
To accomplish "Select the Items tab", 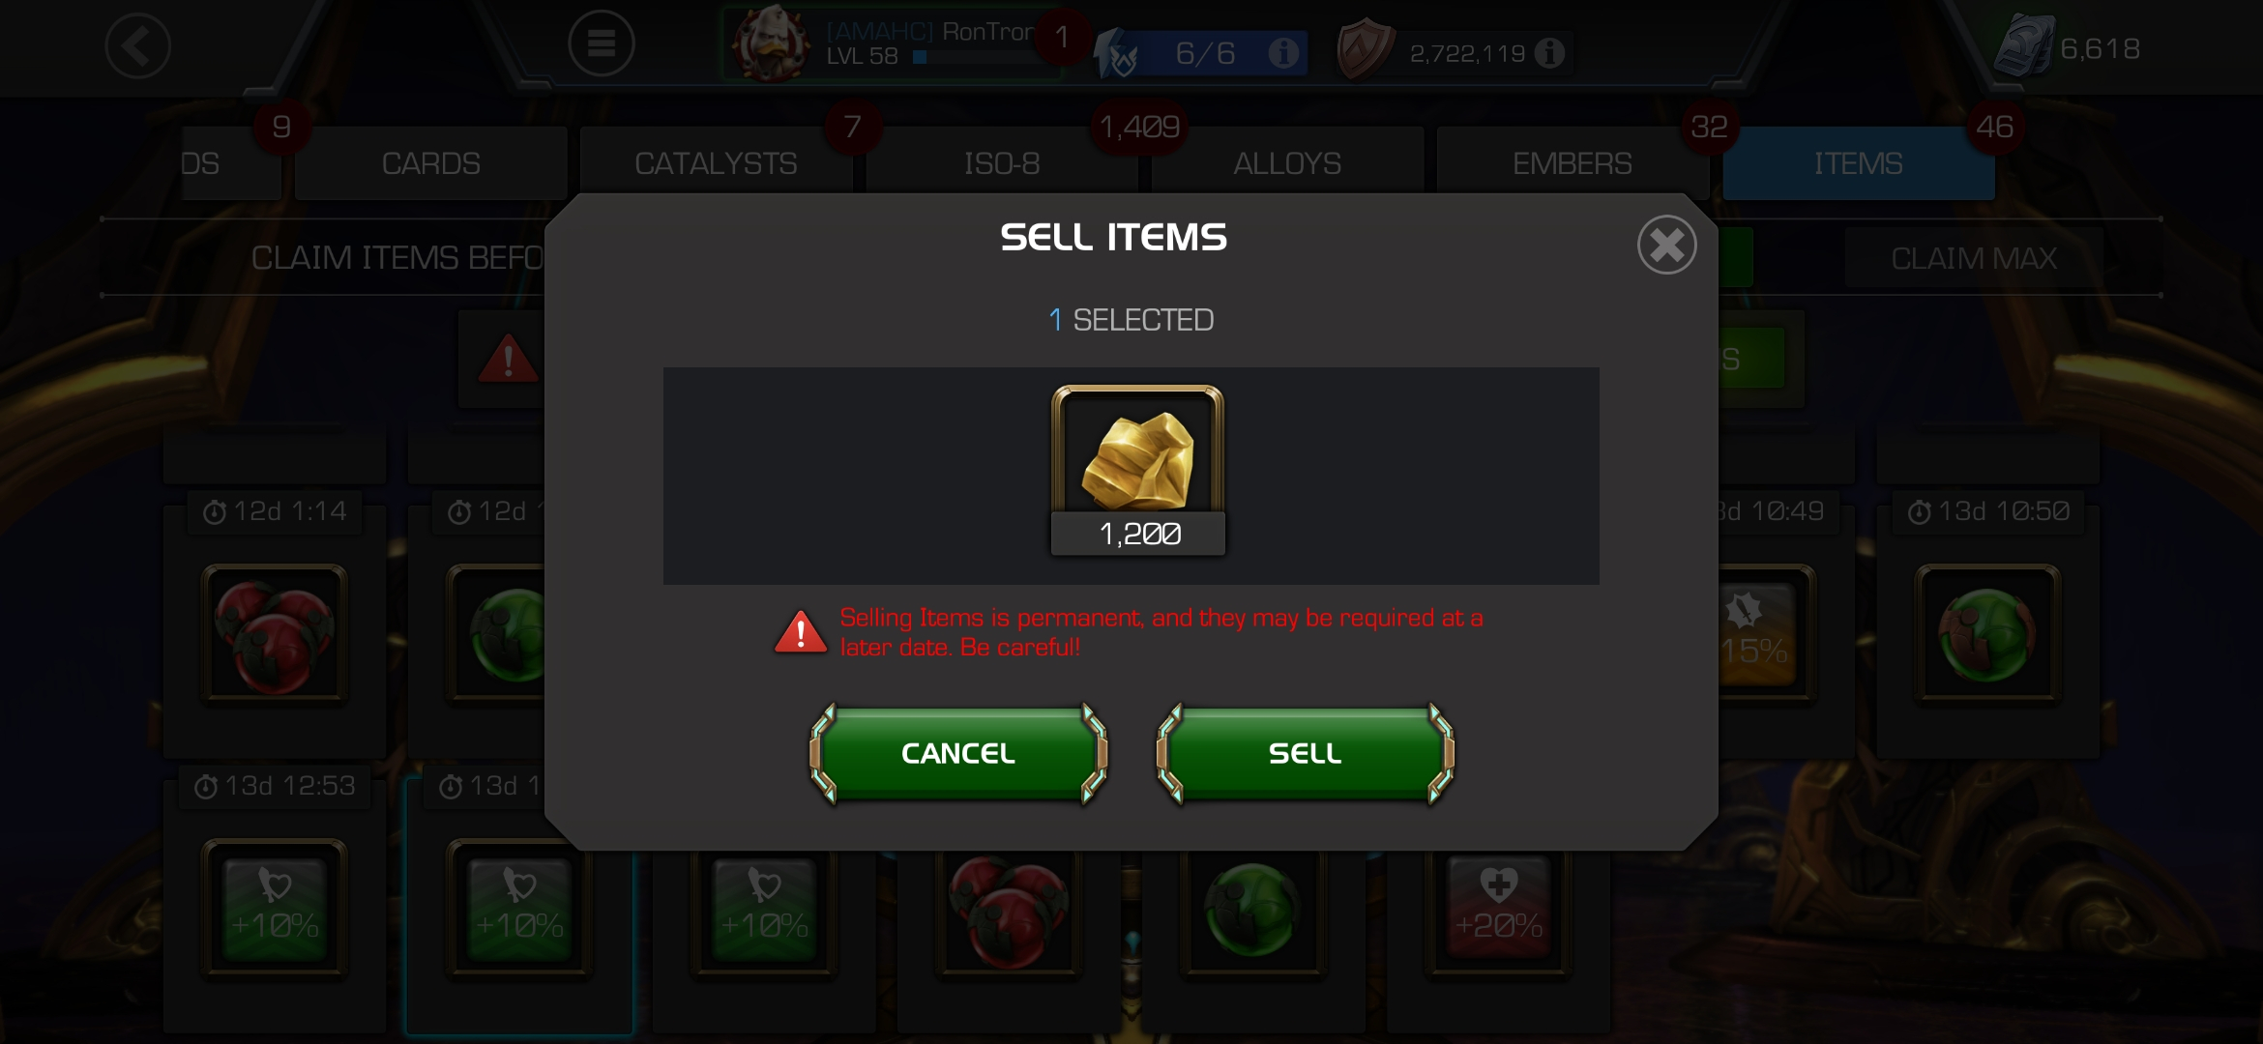I will pyautogui.click(x=1858, y=163).
